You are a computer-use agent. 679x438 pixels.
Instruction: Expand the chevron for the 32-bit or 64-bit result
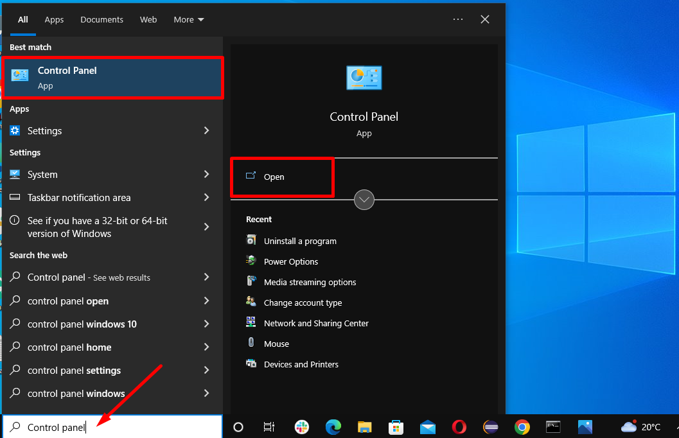pos(207,227)
